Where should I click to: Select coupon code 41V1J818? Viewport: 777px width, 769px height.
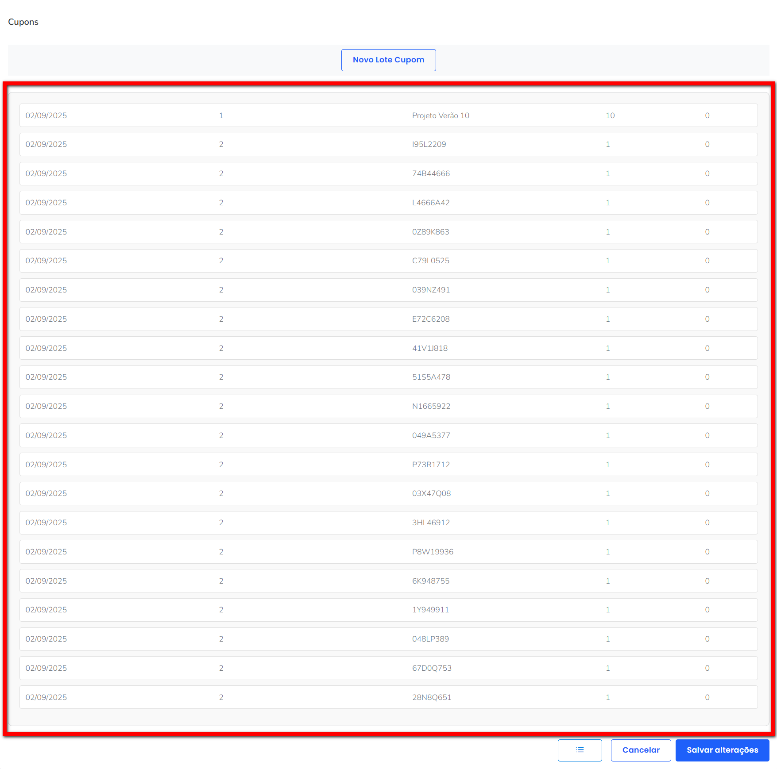point(430,348)
